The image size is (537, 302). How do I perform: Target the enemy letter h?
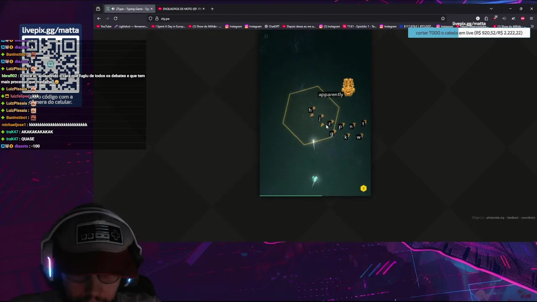tap(310, 110)
